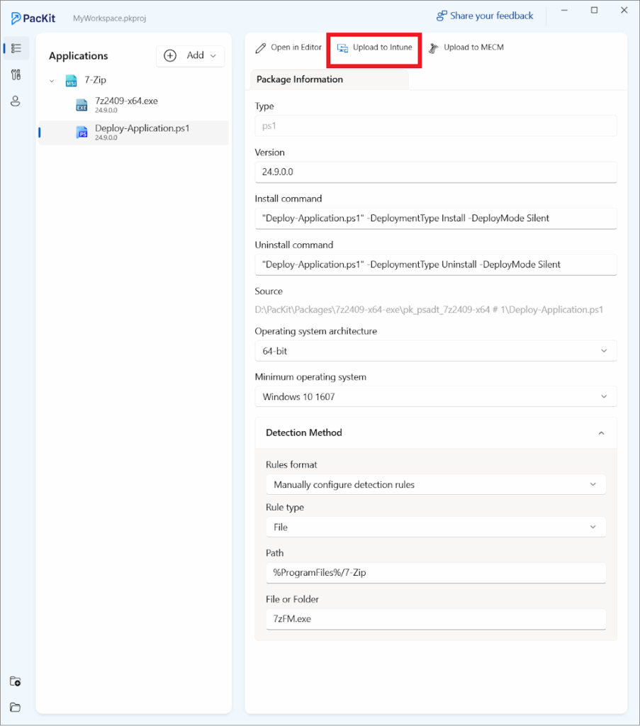Click Open in Editor
Image resolution: width=640 pixels, height=726 pixels.
(288, 48)
